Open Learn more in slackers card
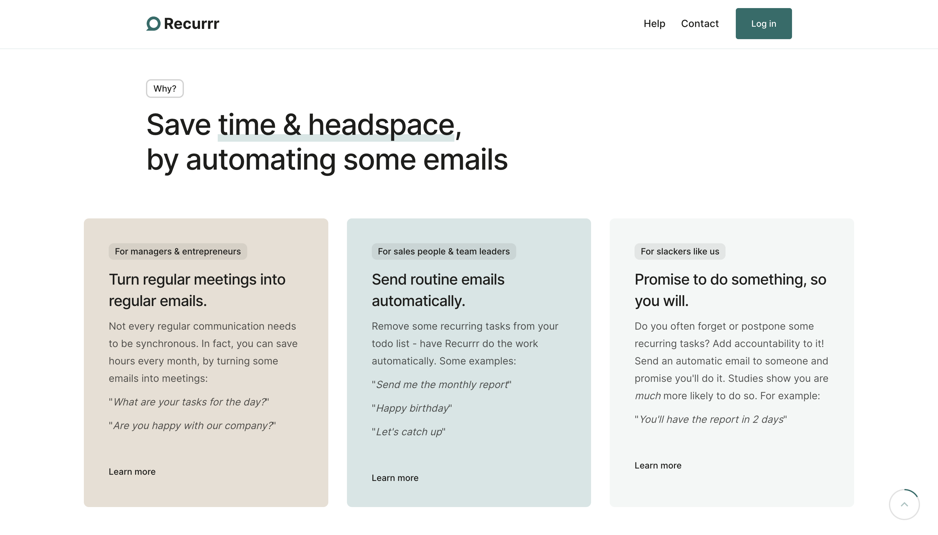Viewport: 938px width, 535px height. pyautogui.click(x=658, y=465)
